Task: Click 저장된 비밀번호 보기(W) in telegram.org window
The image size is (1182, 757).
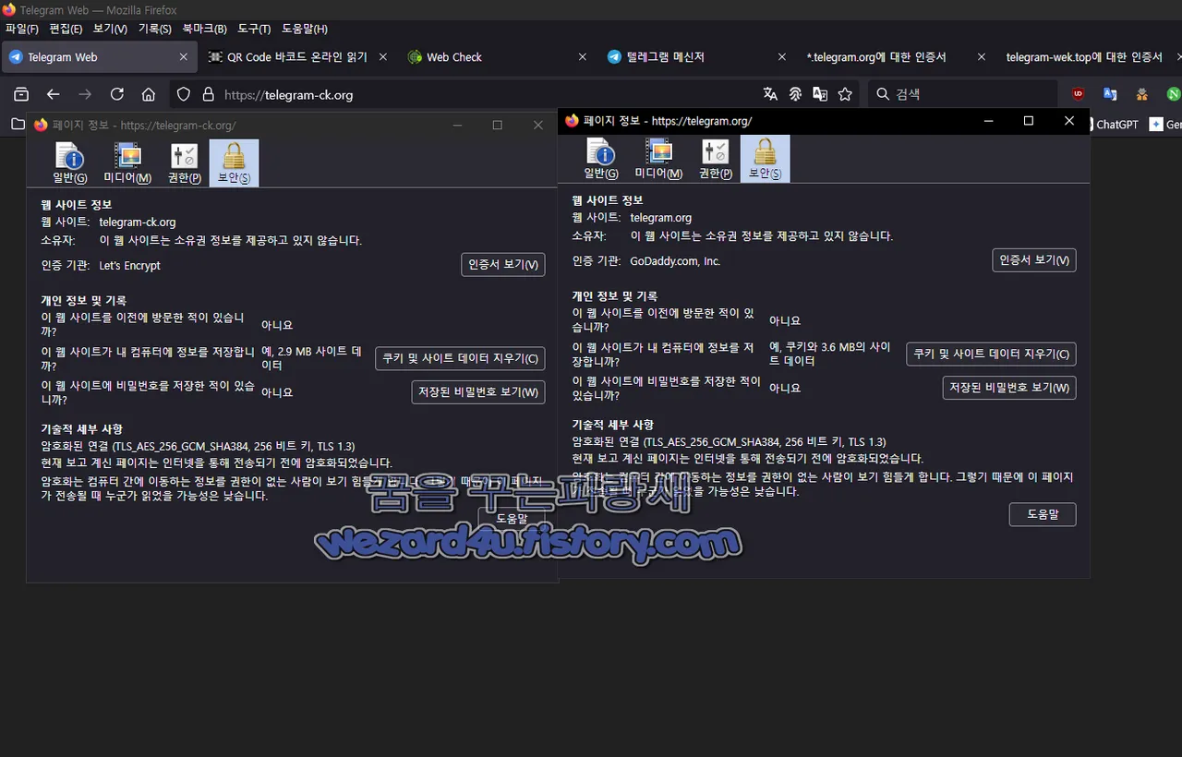Action: pyautogui.click(x=1009, y=388)
